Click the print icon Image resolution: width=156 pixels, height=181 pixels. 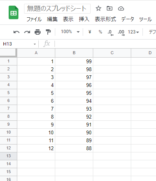click(38, 32)
